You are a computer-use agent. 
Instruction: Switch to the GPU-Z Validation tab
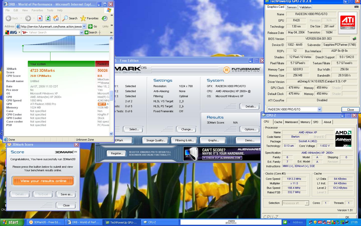[x=305, y=7]
